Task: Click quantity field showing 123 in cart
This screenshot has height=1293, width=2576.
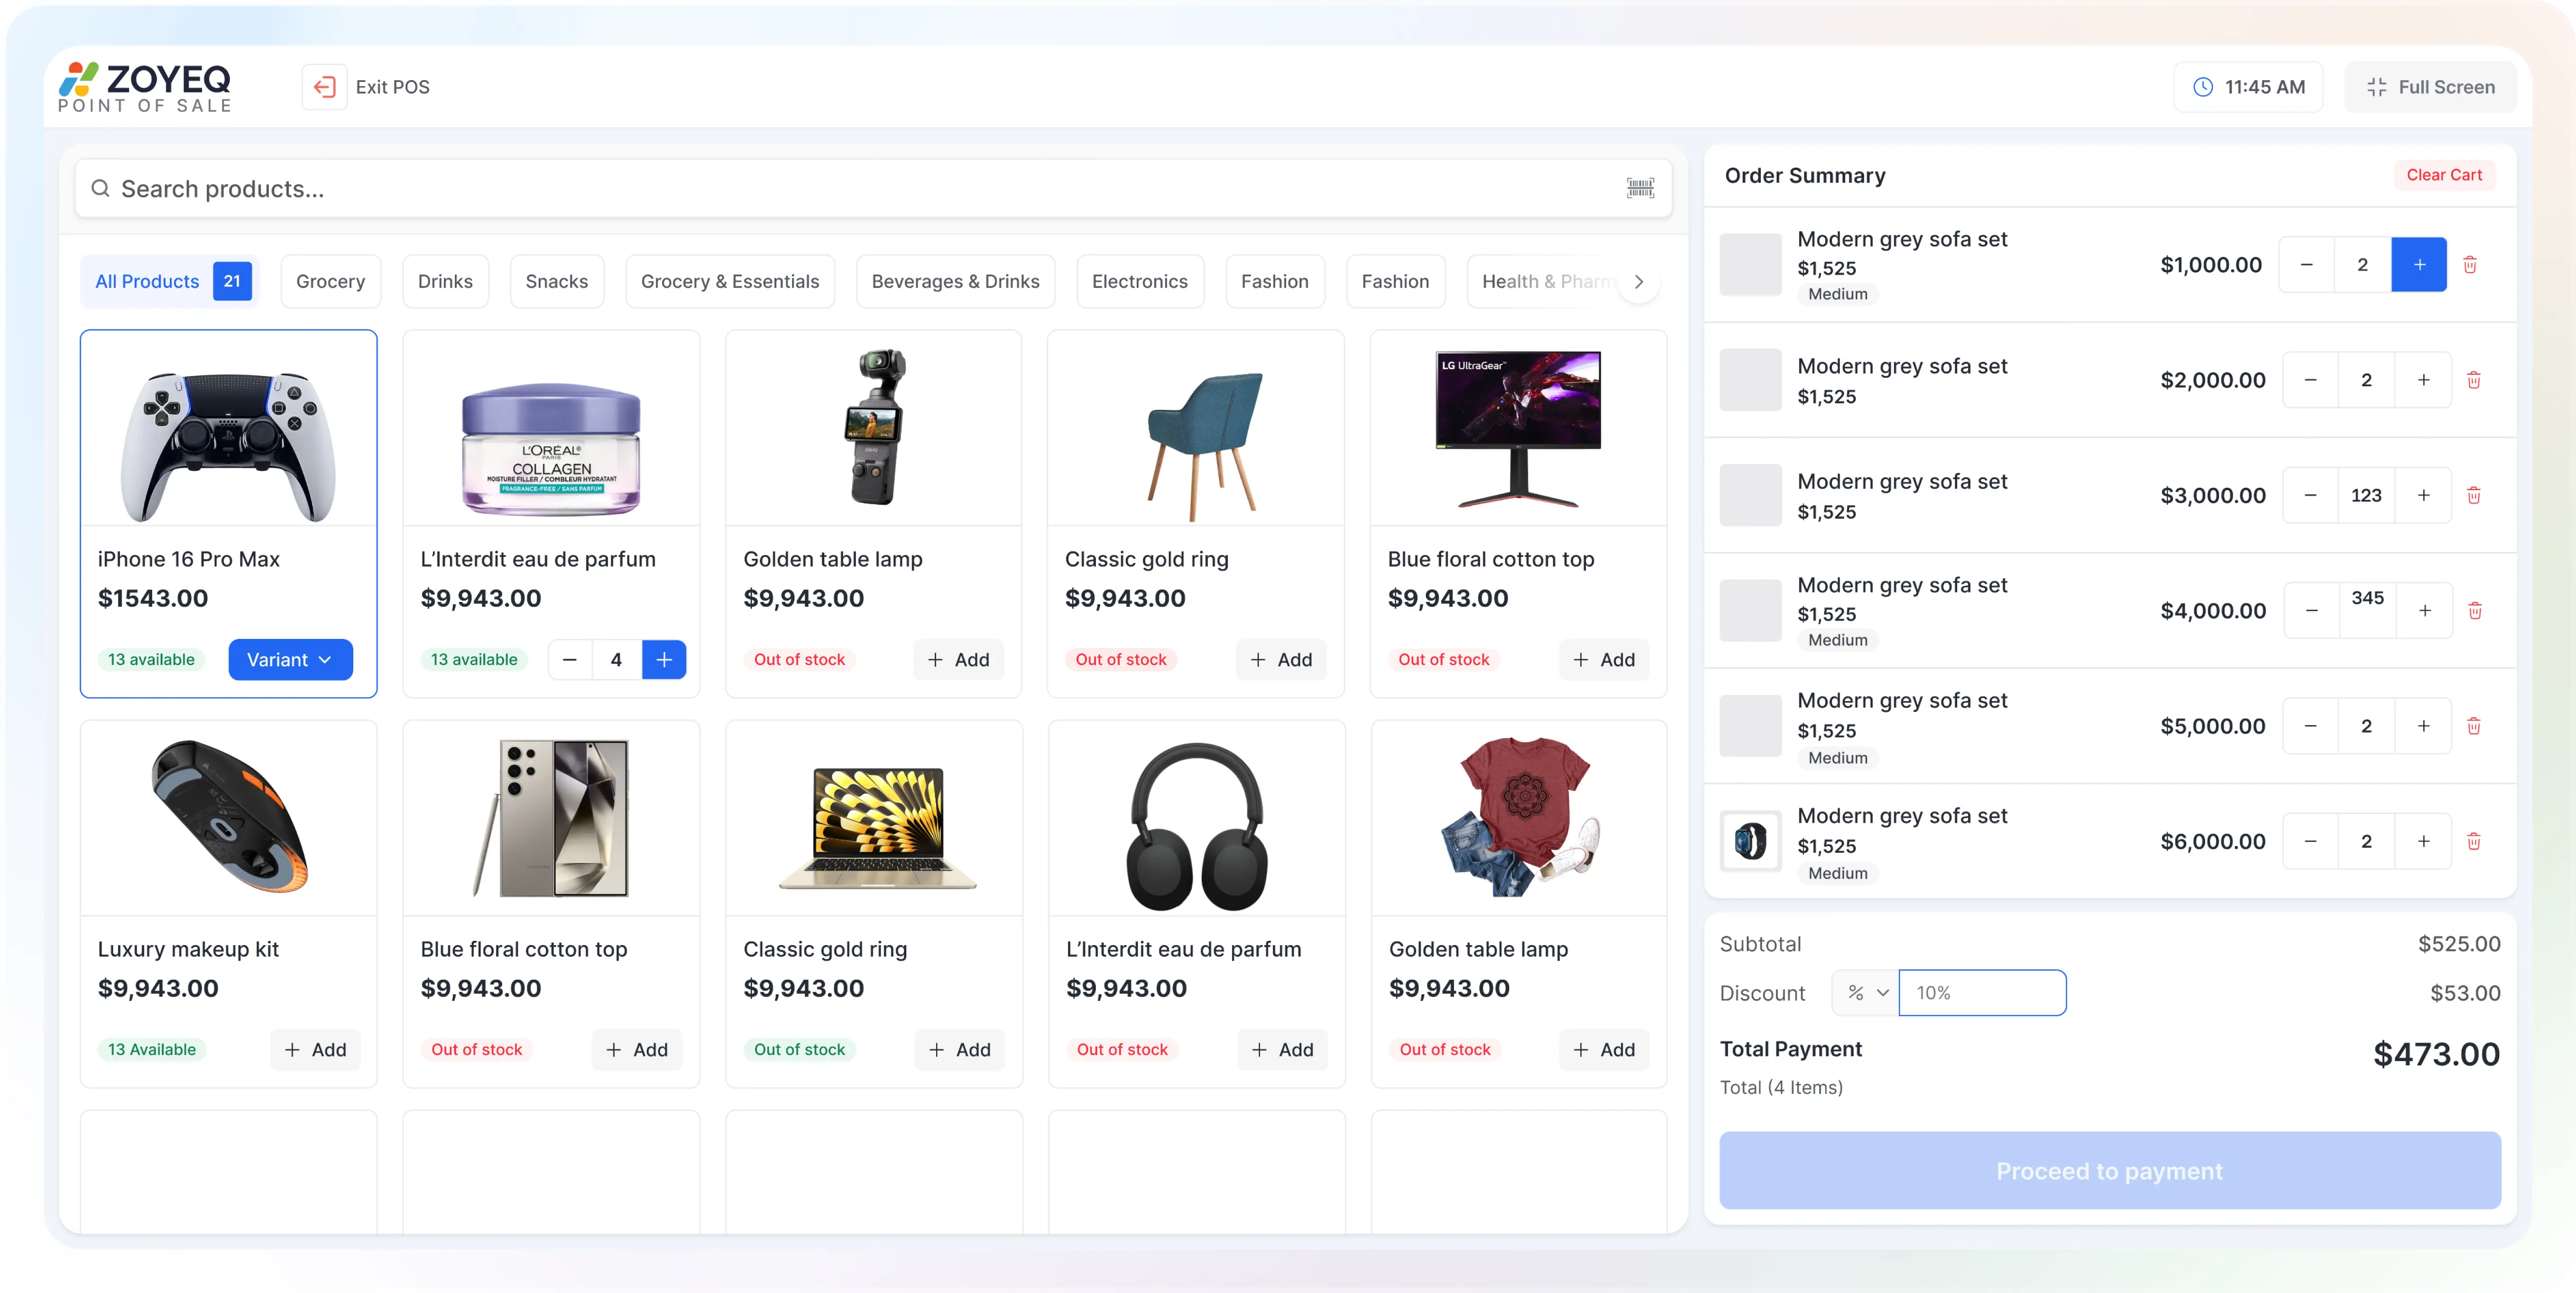Action: [x=2366, y=495]
